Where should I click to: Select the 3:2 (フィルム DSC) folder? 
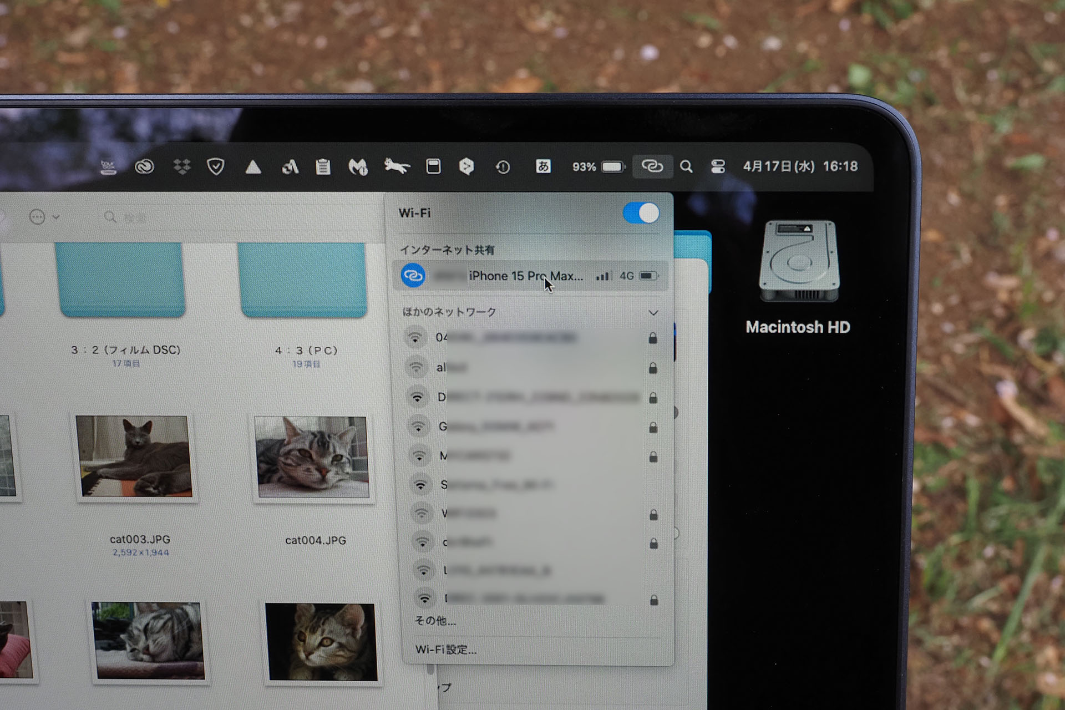(x=120, y=280)
